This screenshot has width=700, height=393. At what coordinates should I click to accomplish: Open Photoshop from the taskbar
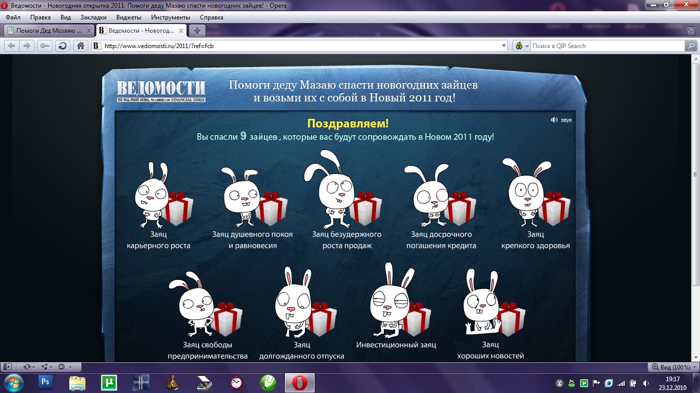(x=46, y=383)
